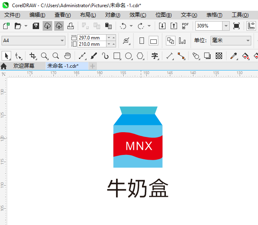
Task: Open a file with the folder icon
Action: pos(18,26)
